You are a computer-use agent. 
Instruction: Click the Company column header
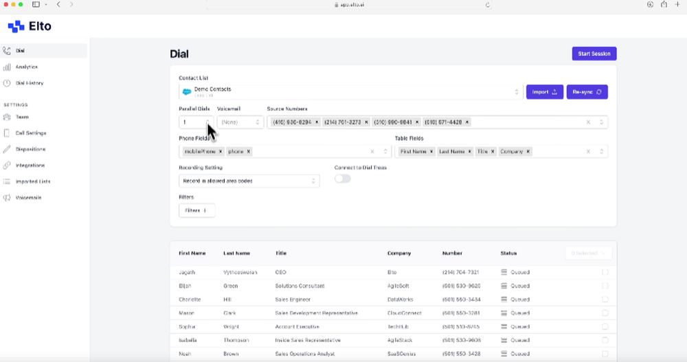tap(399, 253)
